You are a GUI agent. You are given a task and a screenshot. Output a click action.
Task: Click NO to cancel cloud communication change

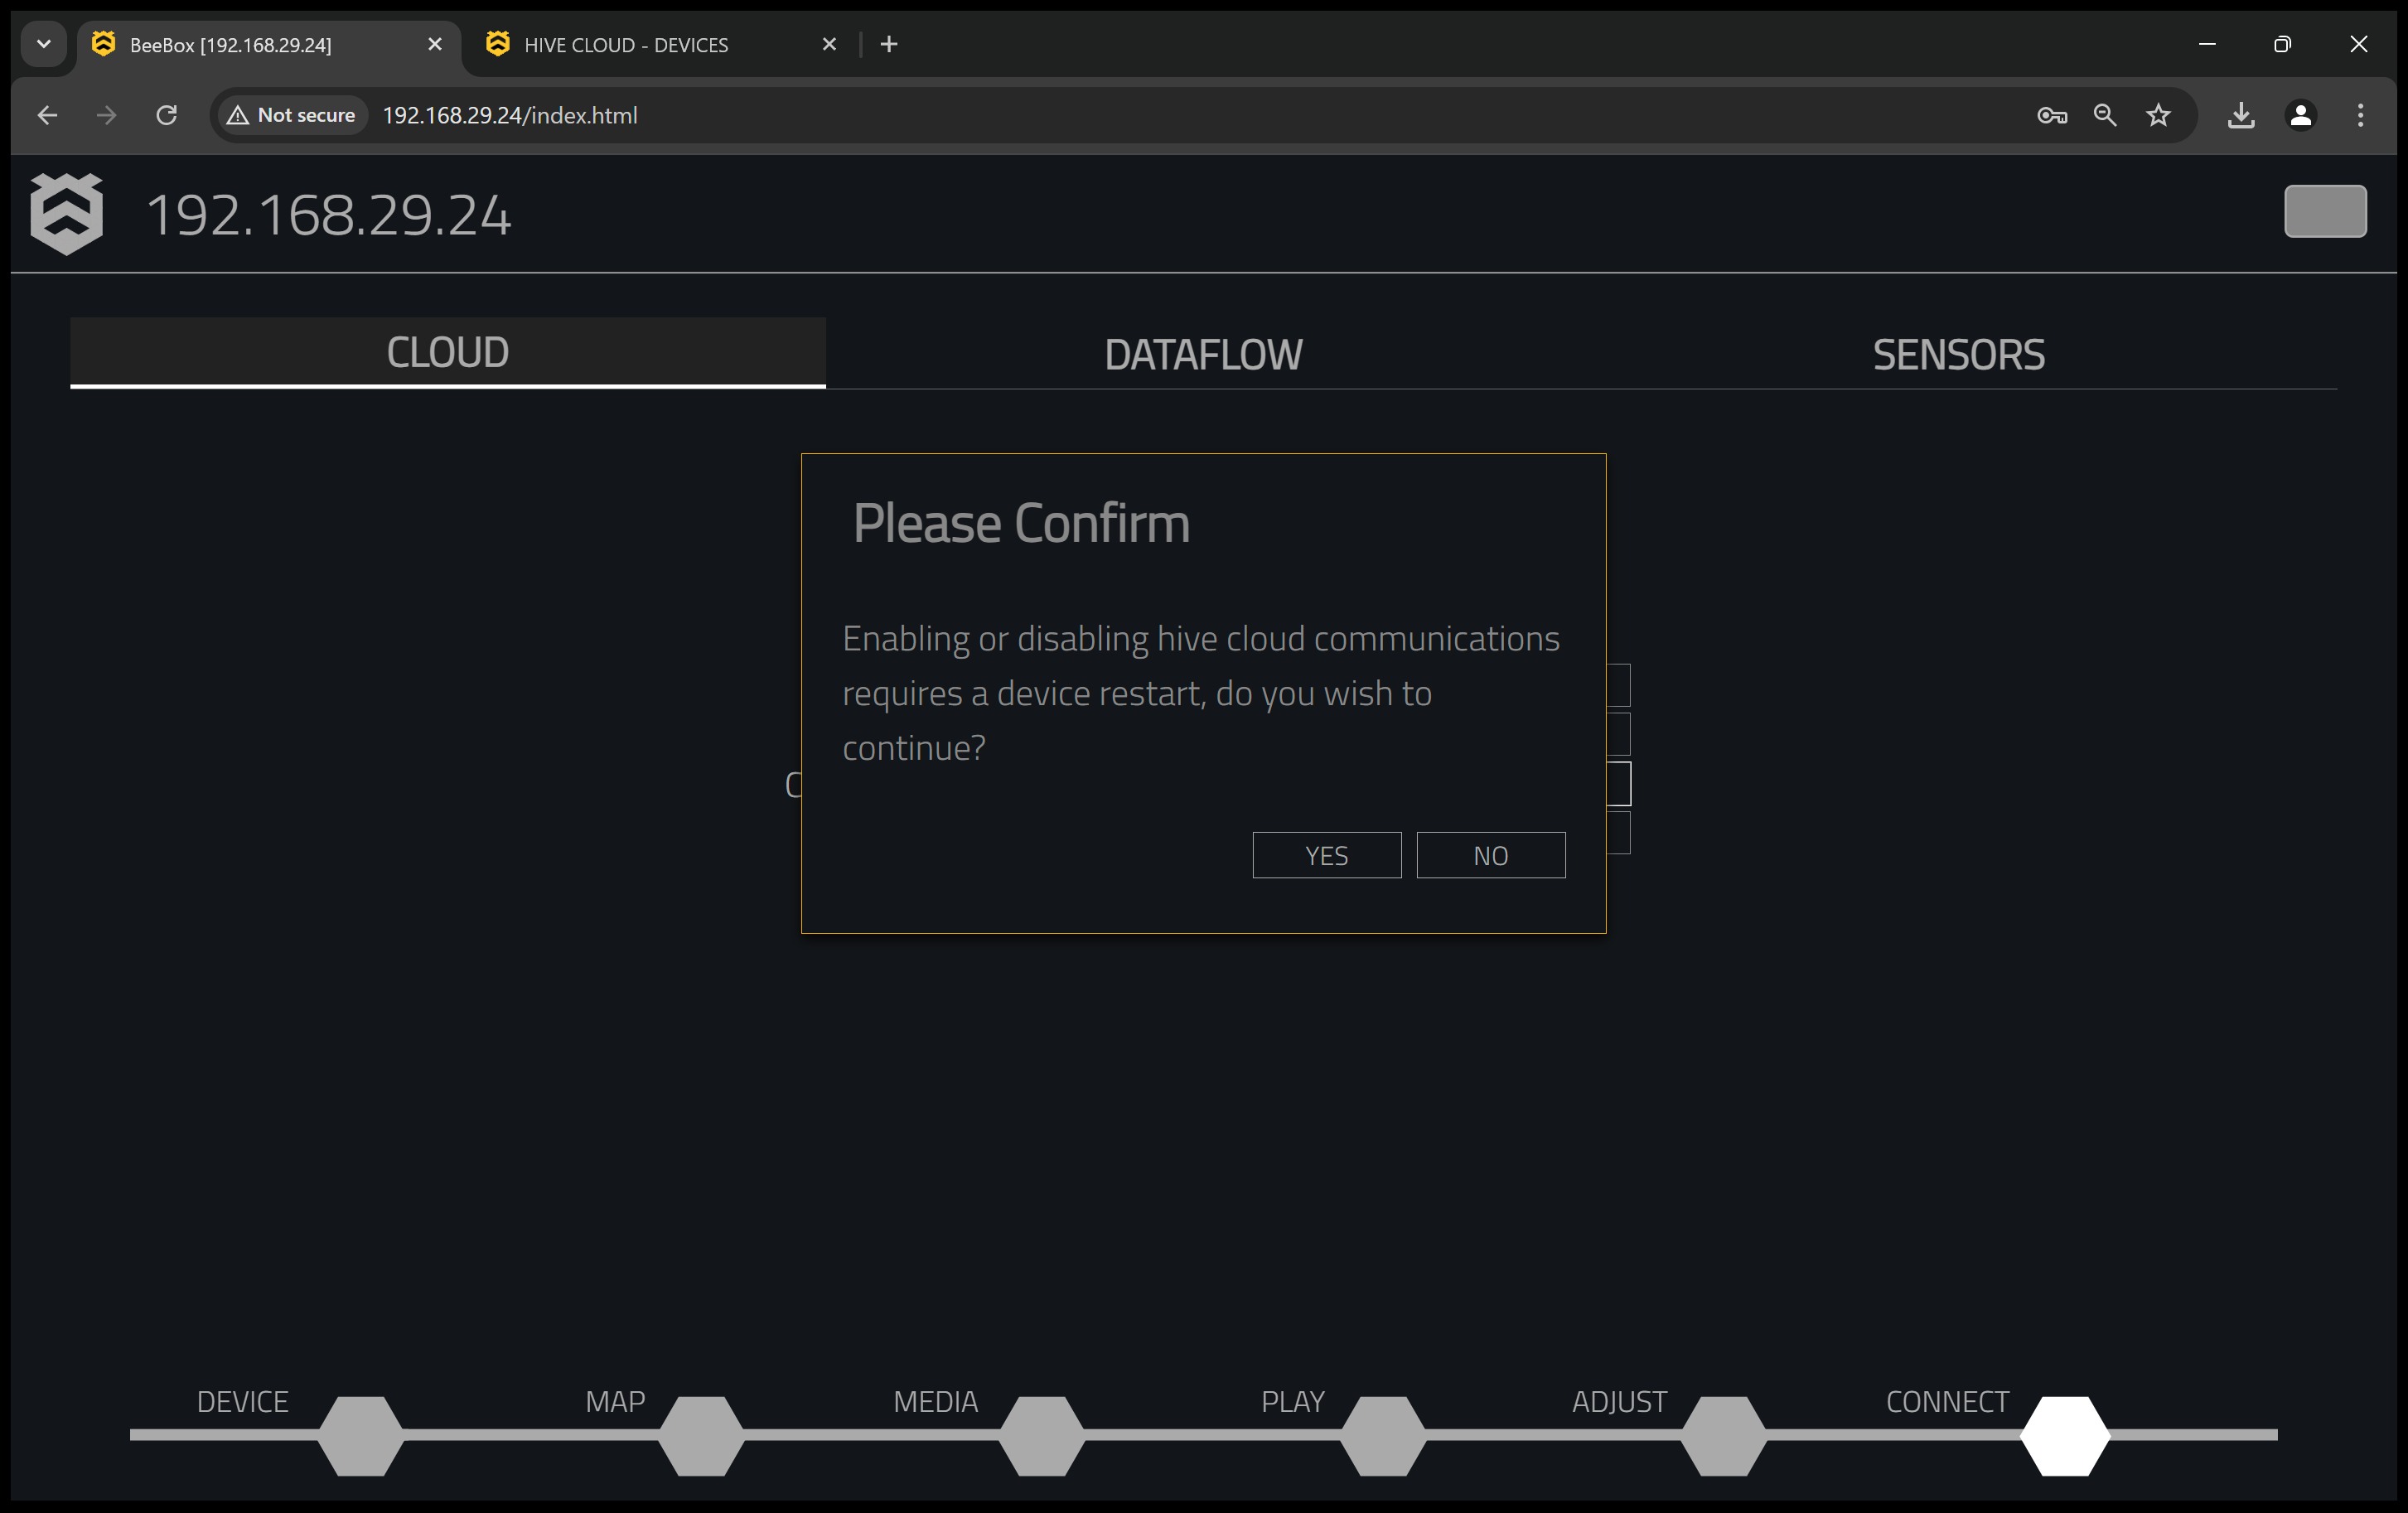(1492, 854)
